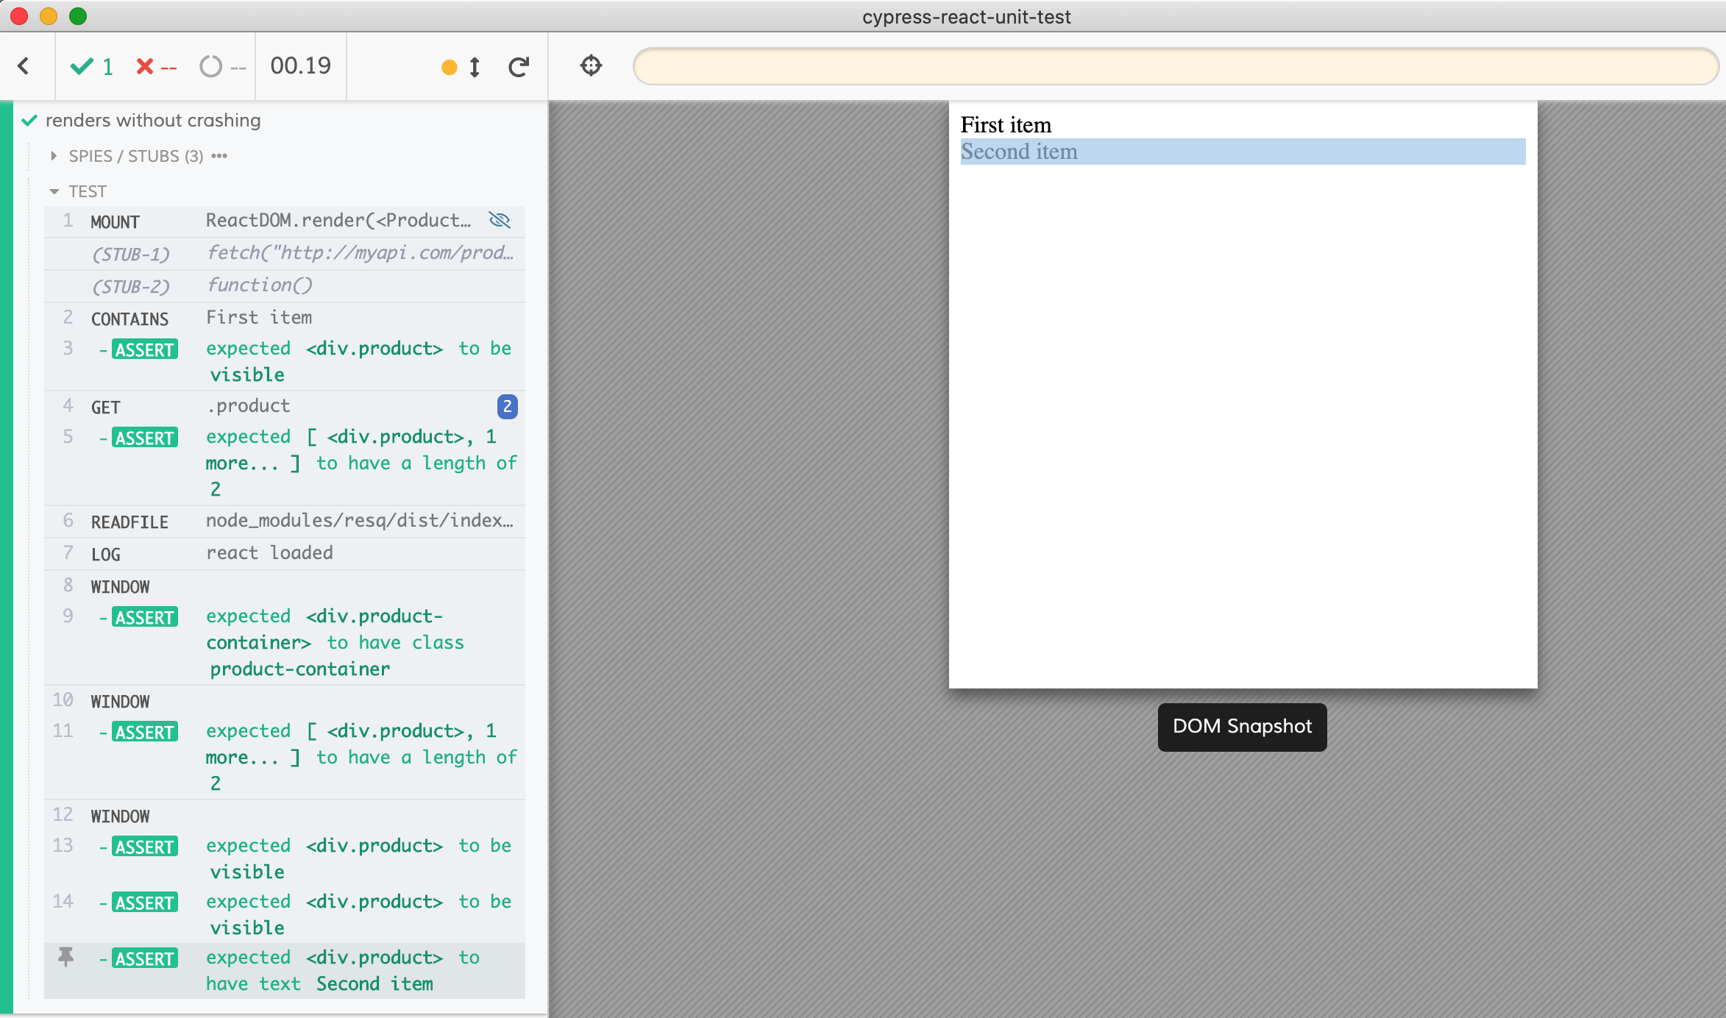The height and width of the screenshot is (1018, 1726).
Task: Click the red failed X counter
Action: pyautogui.click(x=156, y=67)
